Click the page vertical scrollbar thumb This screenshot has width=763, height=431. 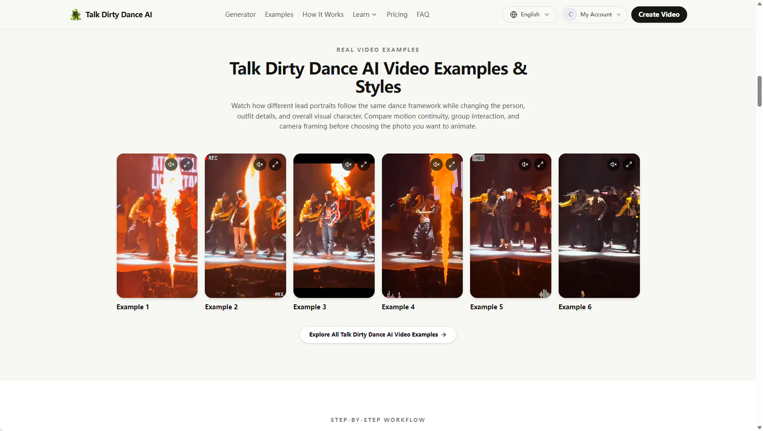(x=759, y=91)
